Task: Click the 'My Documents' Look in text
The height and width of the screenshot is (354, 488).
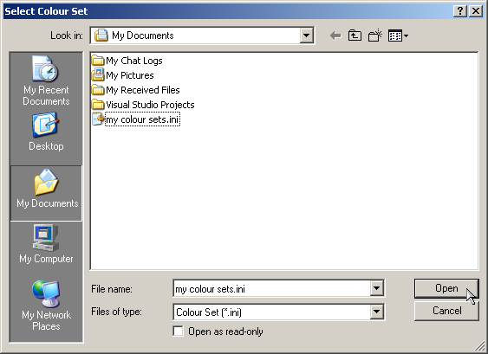Action: 142,35
